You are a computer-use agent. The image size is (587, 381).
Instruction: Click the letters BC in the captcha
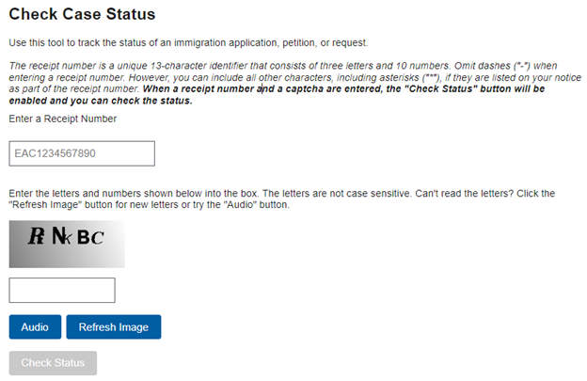tap(90, 237)
